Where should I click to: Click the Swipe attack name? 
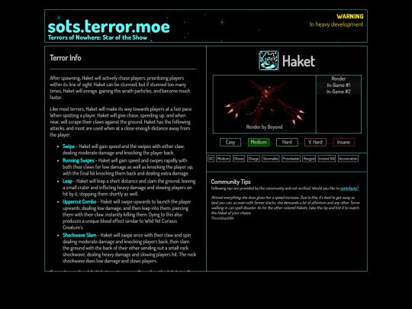point(69,146)
